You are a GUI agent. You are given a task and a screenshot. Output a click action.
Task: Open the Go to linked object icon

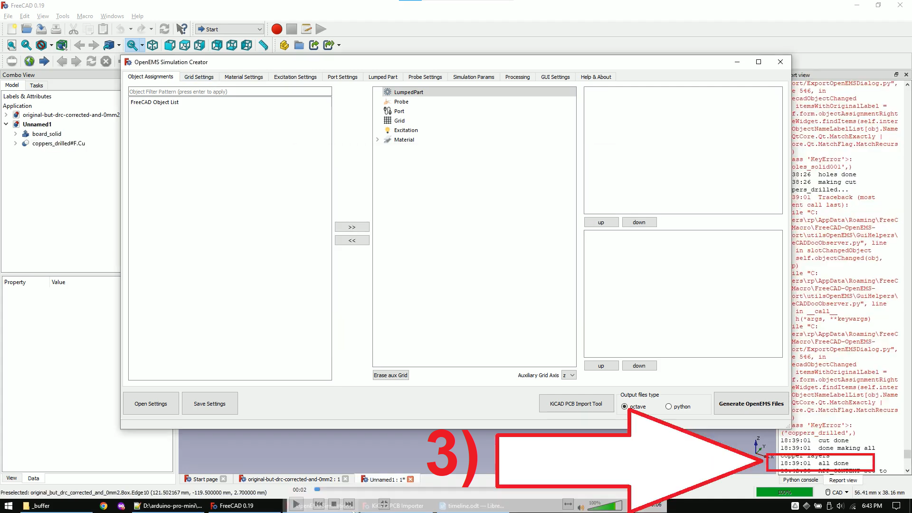point(109,45)
